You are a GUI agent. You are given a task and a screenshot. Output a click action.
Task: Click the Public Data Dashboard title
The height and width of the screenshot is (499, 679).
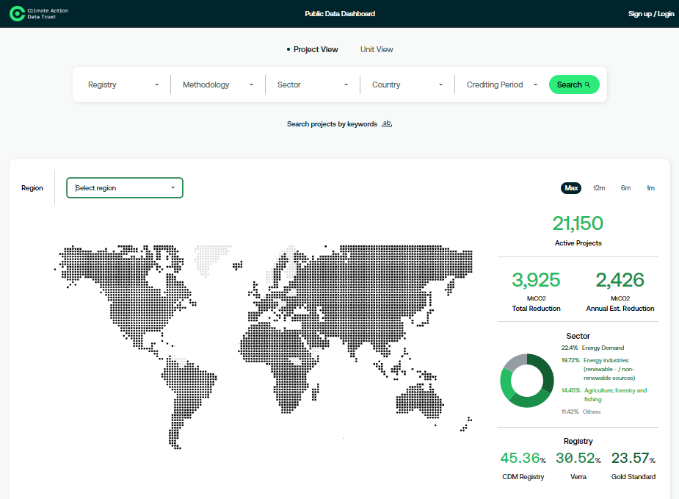(x=339, y=14)
